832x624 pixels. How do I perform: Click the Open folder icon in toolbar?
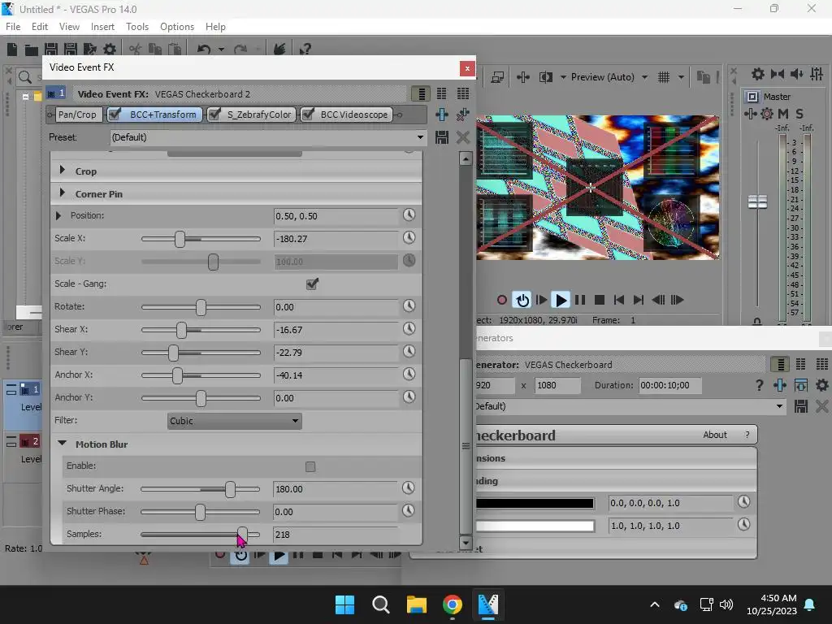32,50
